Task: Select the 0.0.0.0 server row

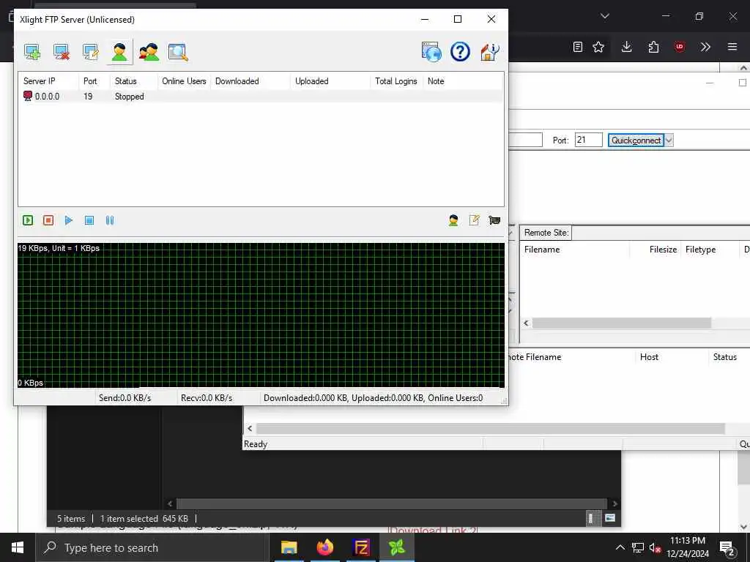Action: 261,97
